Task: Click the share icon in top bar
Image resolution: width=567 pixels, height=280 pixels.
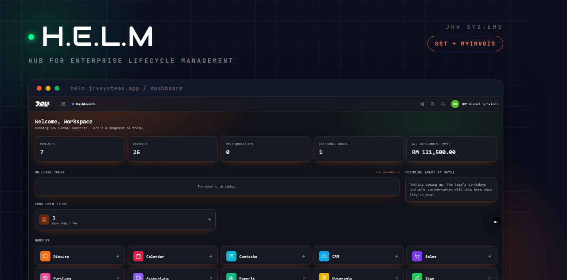Action: point(422,104)
